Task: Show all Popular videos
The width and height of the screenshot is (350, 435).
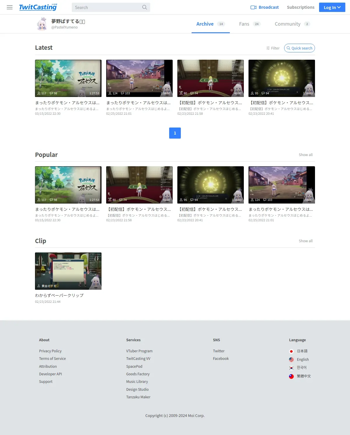Action: (x=306, y=155)
